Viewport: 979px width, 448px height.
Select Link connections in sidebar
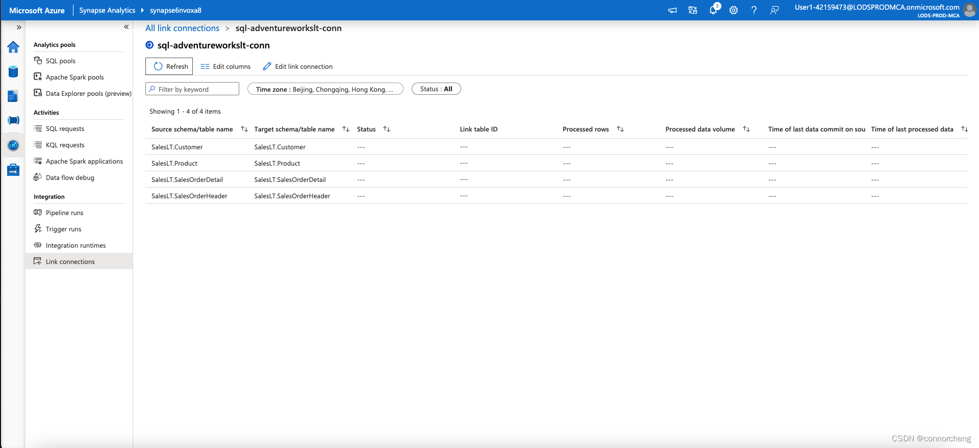point(79,261)
